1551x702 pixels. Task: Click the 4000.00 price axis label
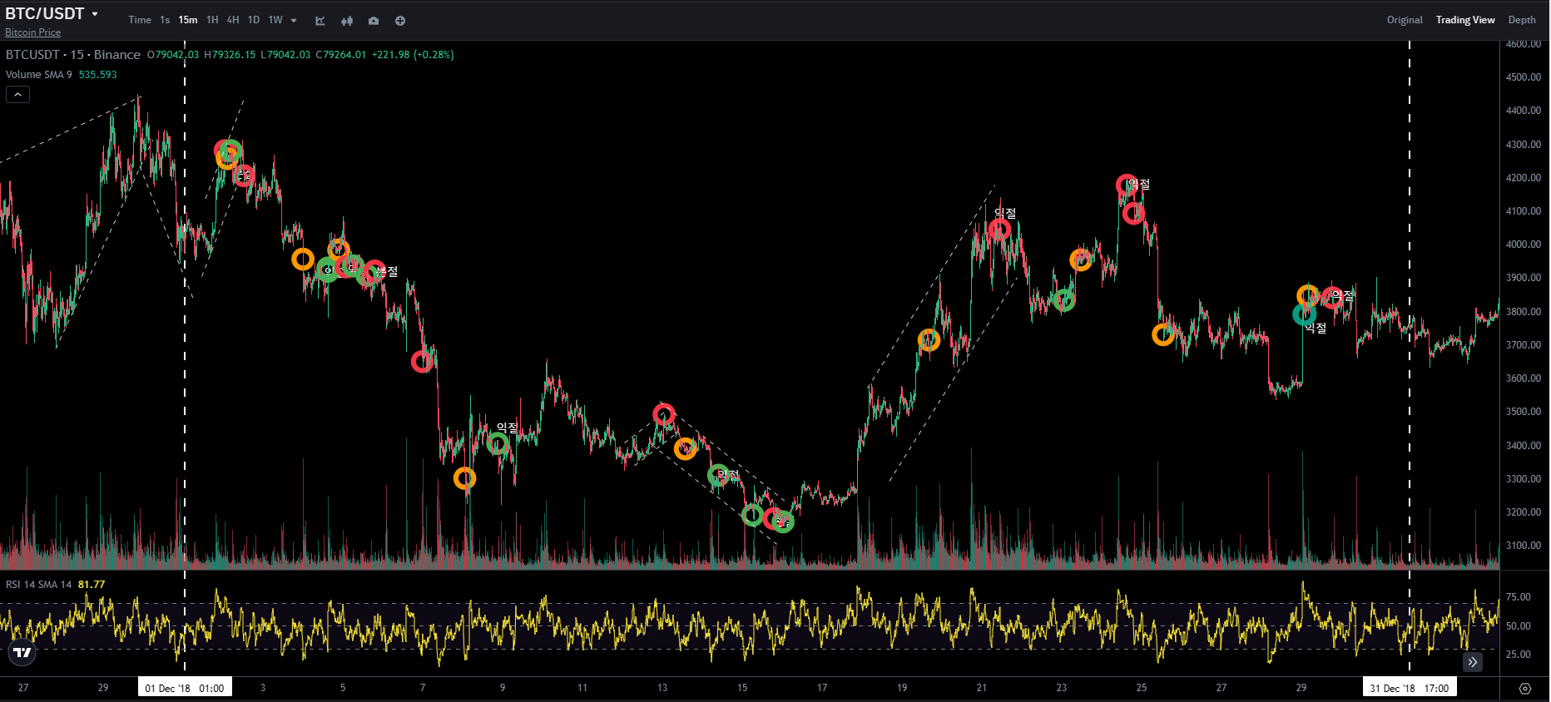1524,245
